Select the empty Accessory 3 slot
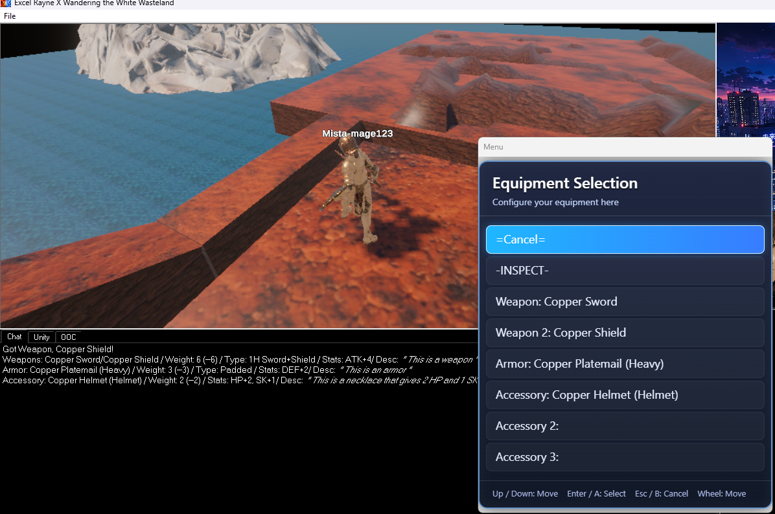 pos(625,457)
